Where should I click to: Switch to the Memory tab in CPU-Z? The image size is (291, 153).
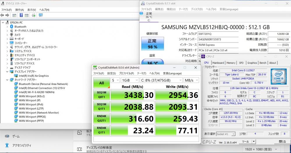pyautogui.click(x=231, y=63)
